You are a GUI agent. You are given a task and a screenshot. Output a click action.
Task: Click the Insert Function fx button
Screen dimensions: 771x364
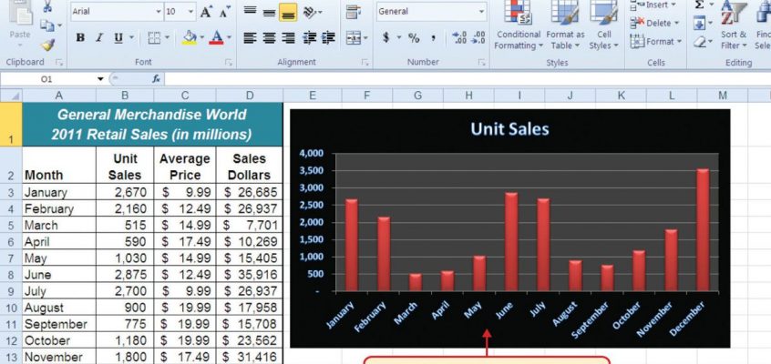[x=157, y=78]
